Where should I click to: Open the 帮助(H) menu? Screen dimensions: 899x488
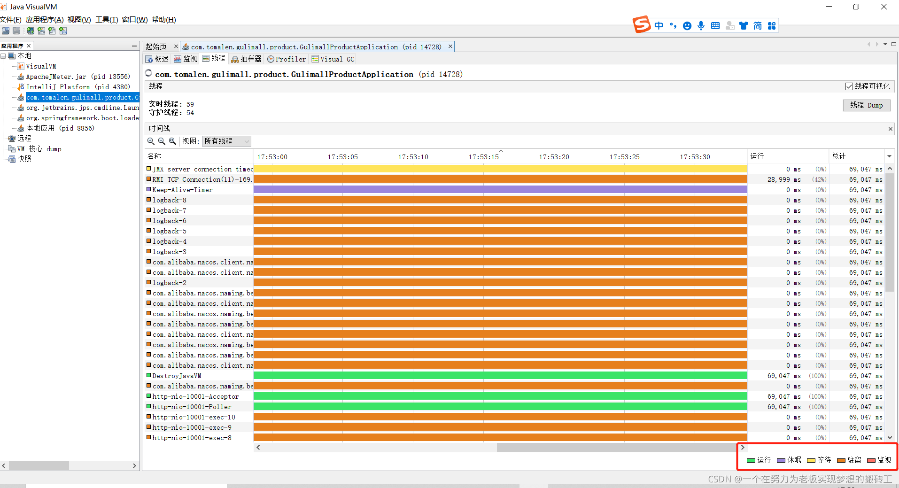pos(163,20)
